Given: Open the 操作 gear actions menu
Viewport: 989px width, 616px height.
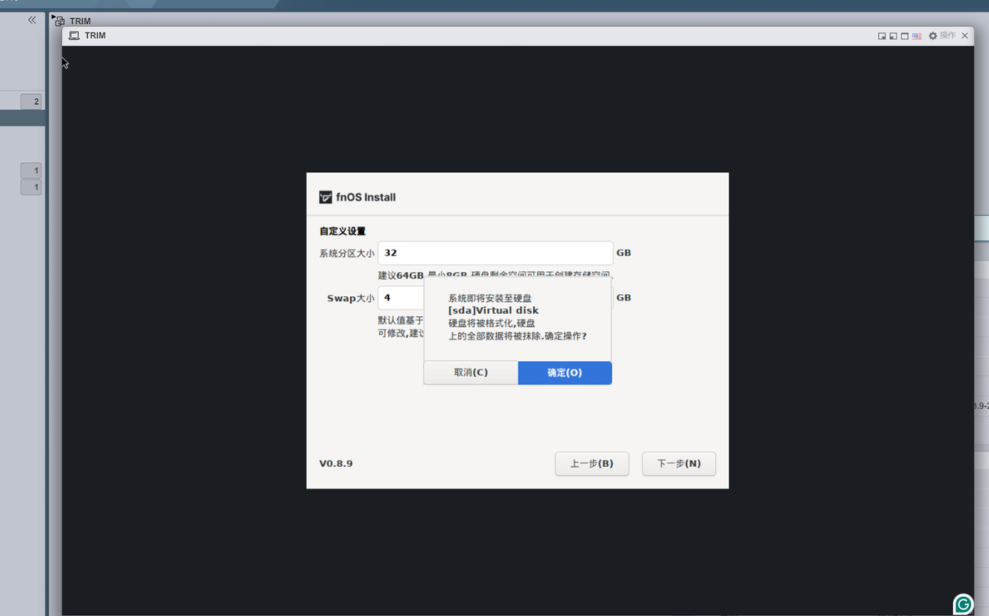Looking at the screenshot, I should [x=932, y=36].
